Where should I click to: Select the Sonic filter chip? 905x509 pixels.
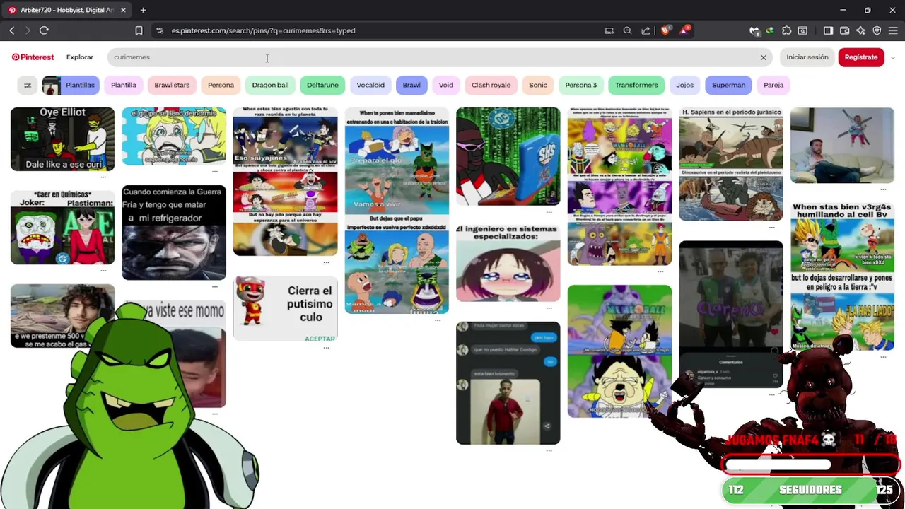[538, 86]
